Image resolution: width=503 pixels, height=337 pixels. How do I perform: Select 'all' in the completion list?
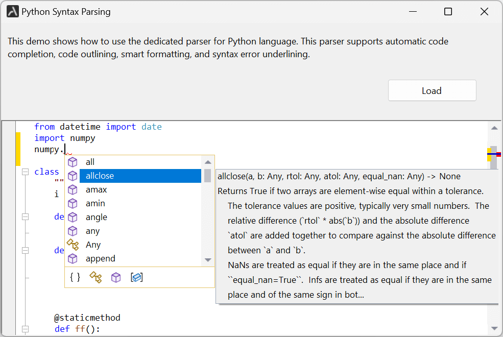(x=140, y=162)
